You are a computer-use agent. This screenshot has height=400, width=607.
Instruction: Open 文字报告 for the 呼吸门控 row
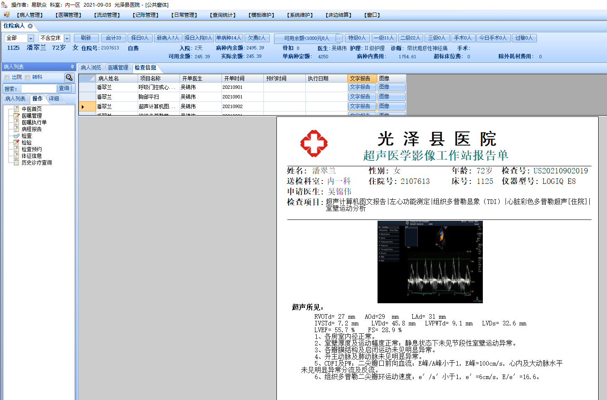[x=362, y=87]
